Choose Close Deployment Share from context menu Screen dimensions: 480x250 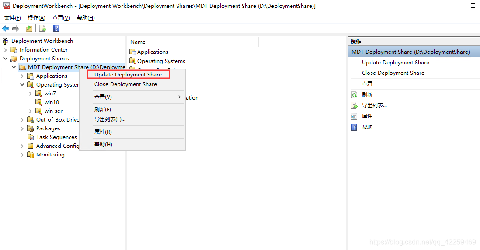(125, 84)
